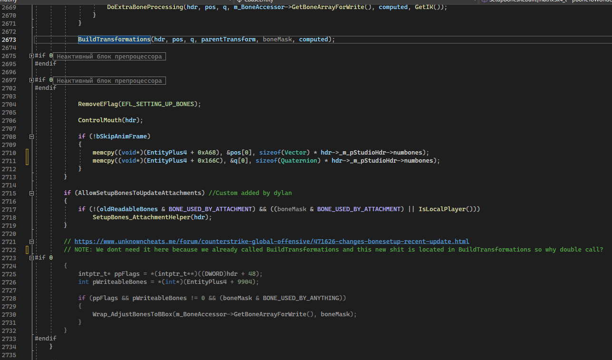Click line number 2722 in the gutter
The image size is (612, 360).
coord(9,249)
